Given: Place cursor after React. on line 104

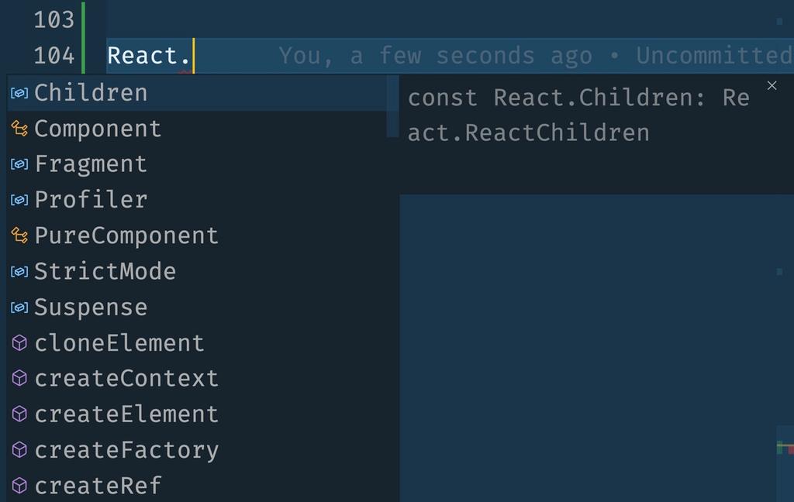Looking at the screenshot, I should coord(192,55).
